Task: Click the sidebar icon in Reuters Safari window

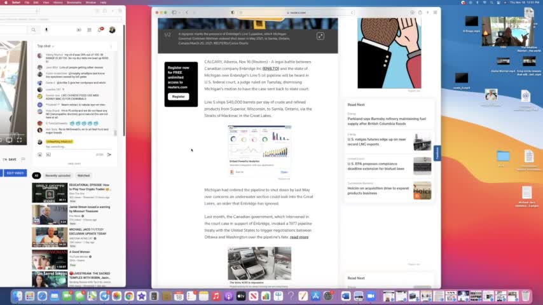Action: pos(174,13)
